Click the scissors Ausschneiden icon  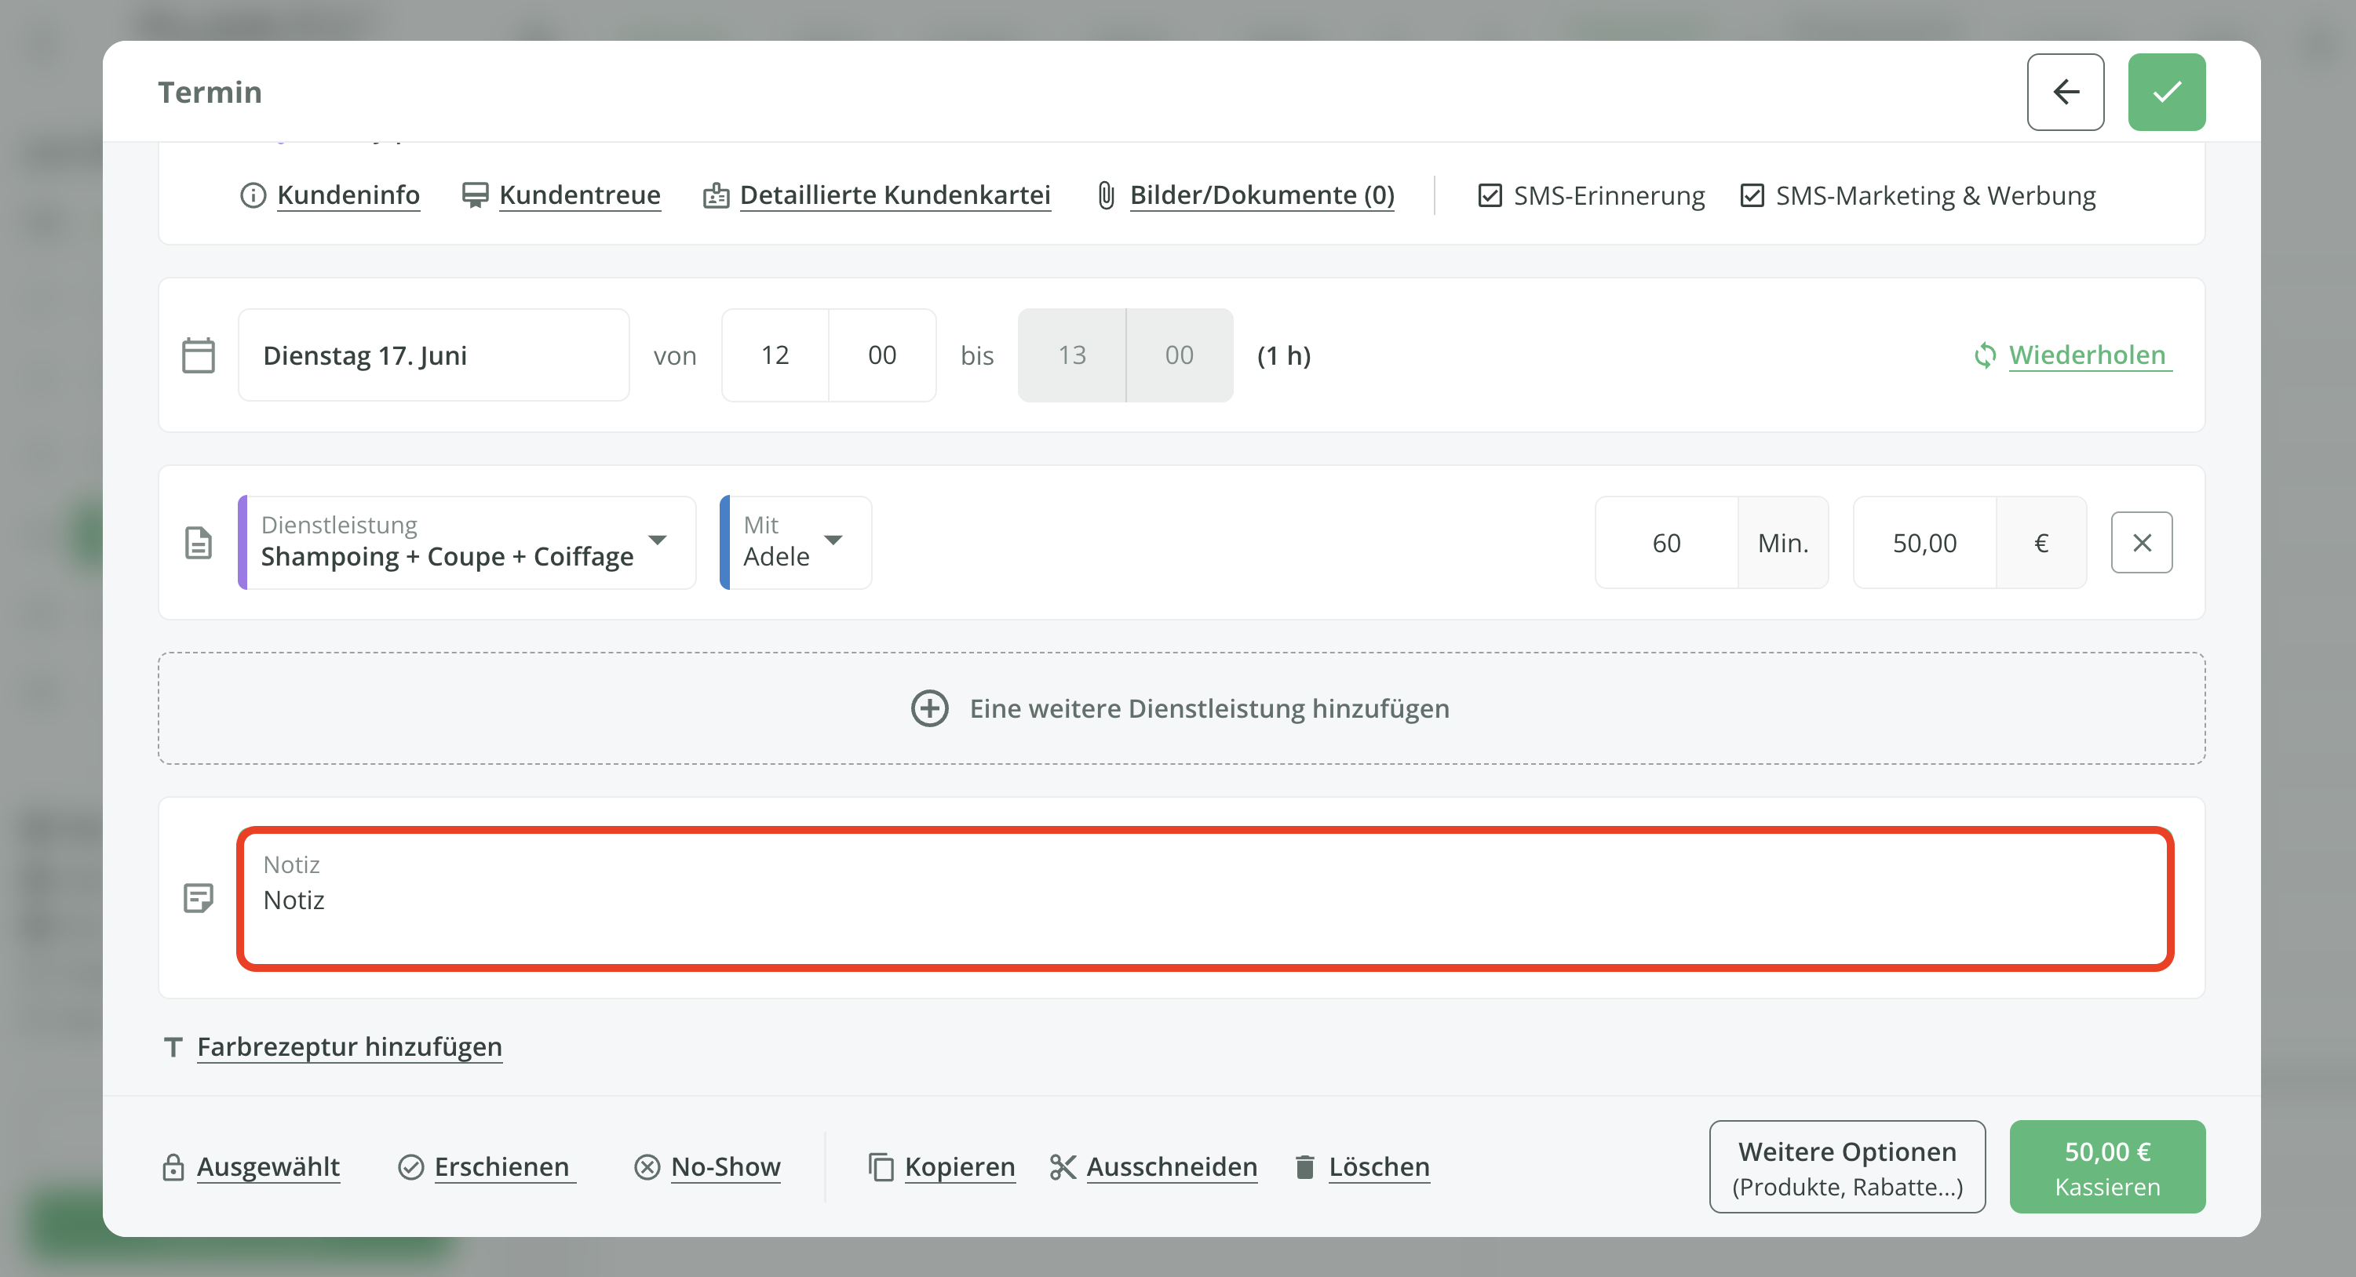tap(1061, 1166)
